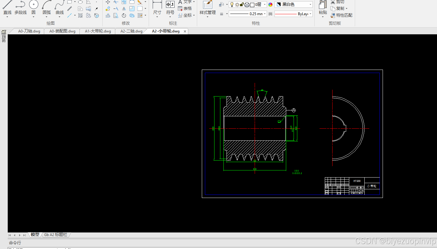
Task: Expand the 圆弧 arc options arrow
Action: click(47, 17)
